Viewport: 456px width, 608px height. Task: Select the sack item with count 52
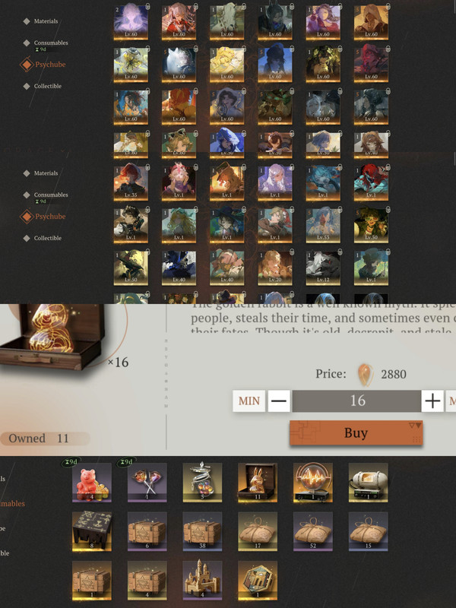point(313,531)
